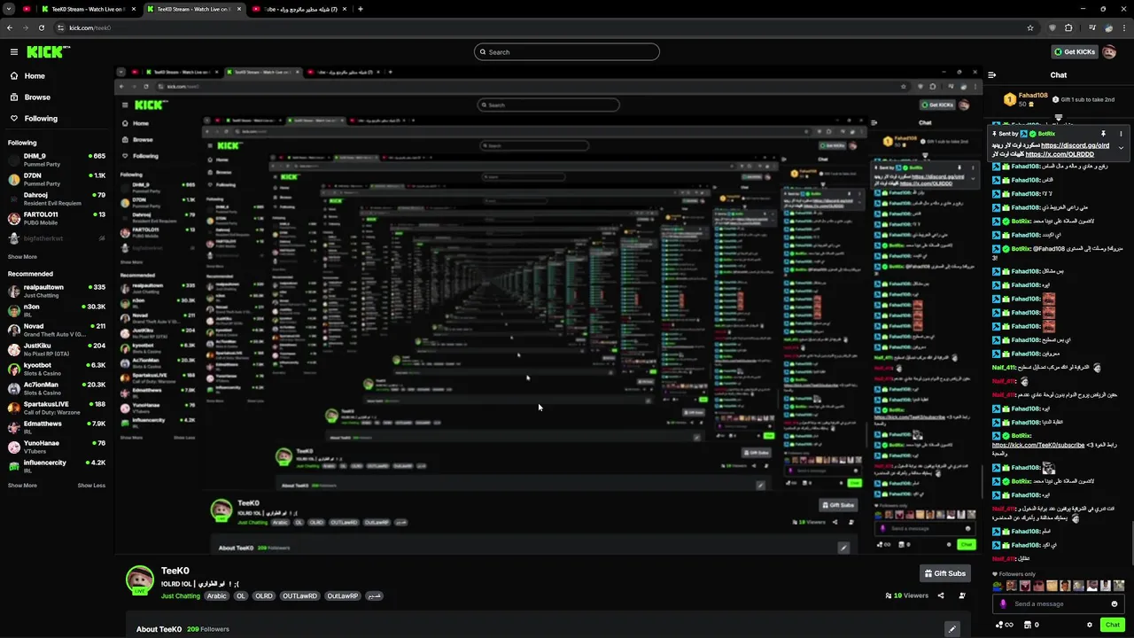Click the emote picker smiley icon
This screenshot has height=638, width=1134.
1115,604
